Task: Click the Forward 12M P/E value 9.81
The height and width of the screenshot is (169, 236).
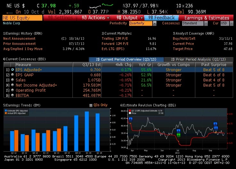Action: tap(153, 44)
